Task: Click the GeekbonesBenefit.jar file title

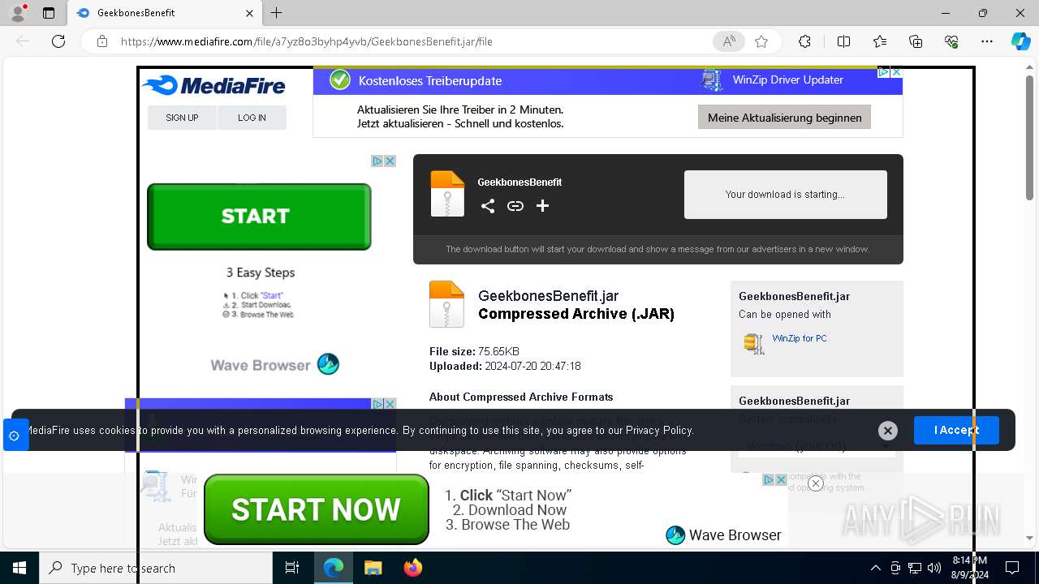Action: coord(549,296)
